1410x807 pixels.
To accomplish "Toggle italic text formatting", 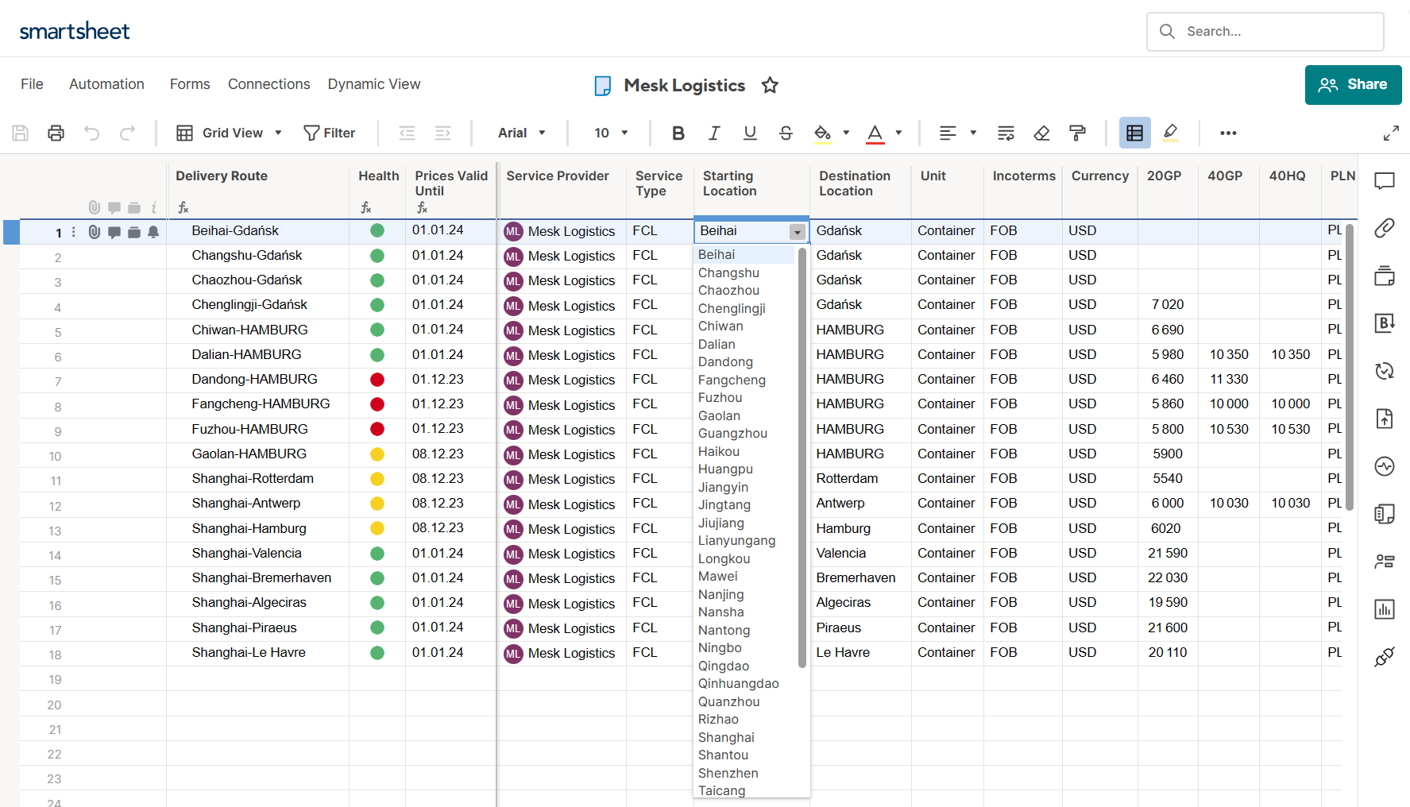I will (x=714, y=133).
